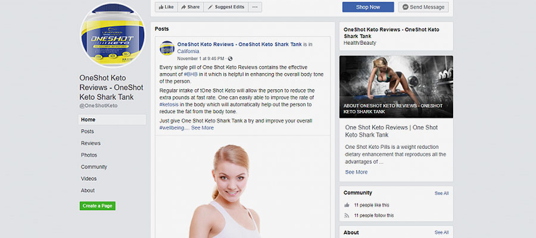
Task: Open Posts in the sidebar
Action: click(87, 131)
